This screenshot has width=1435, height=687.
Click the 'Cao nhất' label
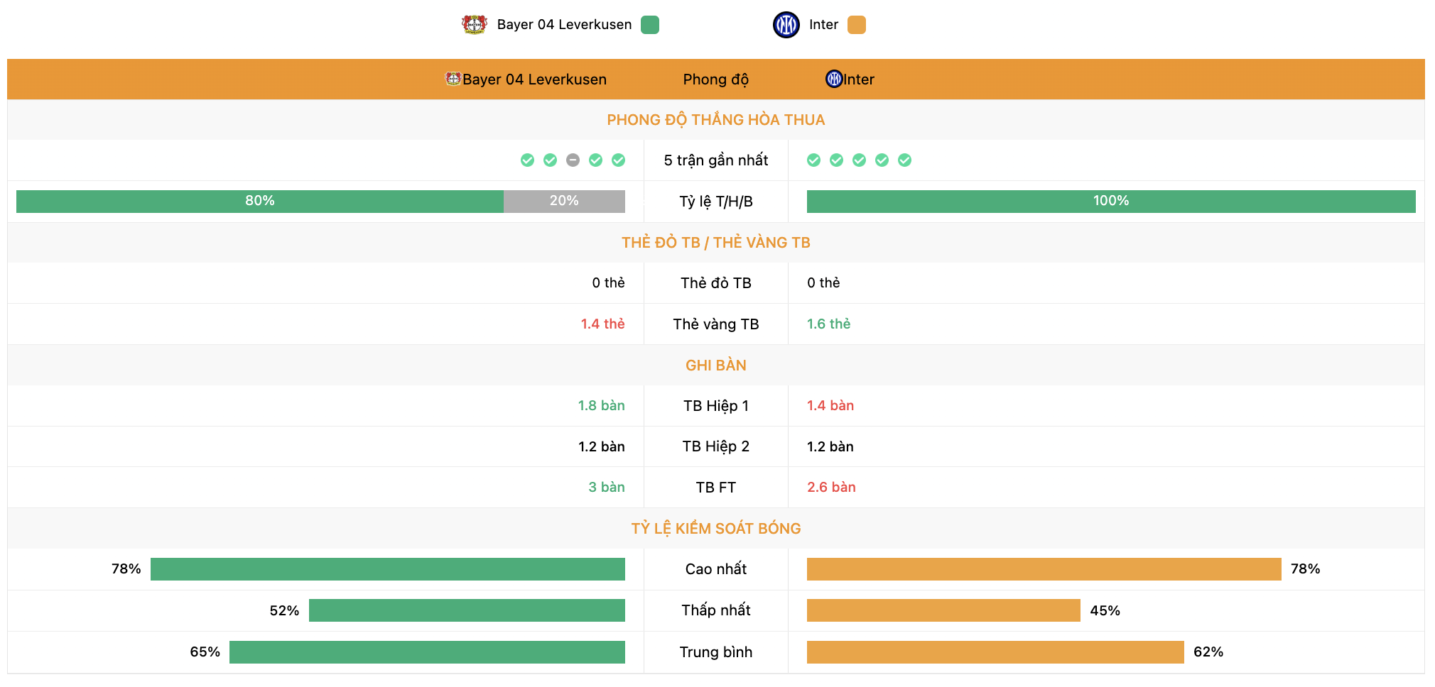(716, 569)
